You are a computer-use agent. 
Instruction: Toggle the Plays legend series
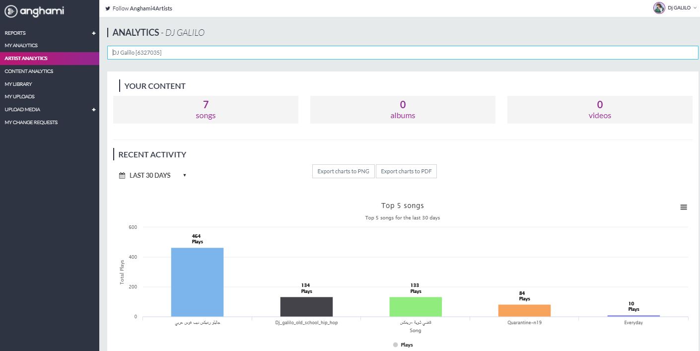(x=403, y=345)
